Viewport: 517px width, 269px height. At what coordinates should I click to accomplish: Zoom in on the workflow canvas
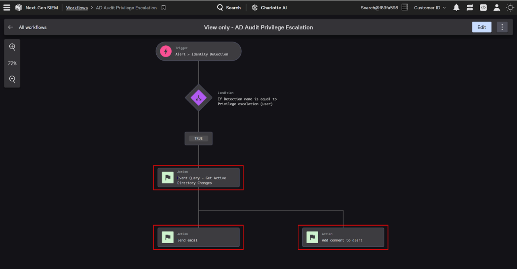tap(12, 47)
